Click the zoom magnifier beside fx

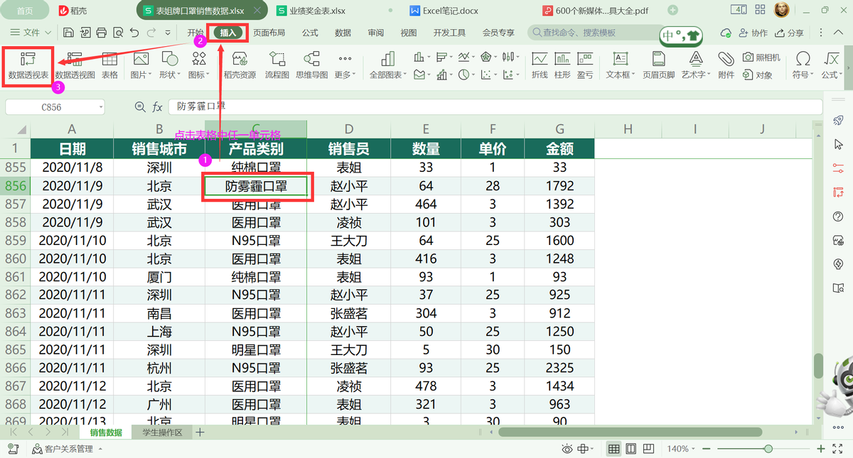click(140, 107)
